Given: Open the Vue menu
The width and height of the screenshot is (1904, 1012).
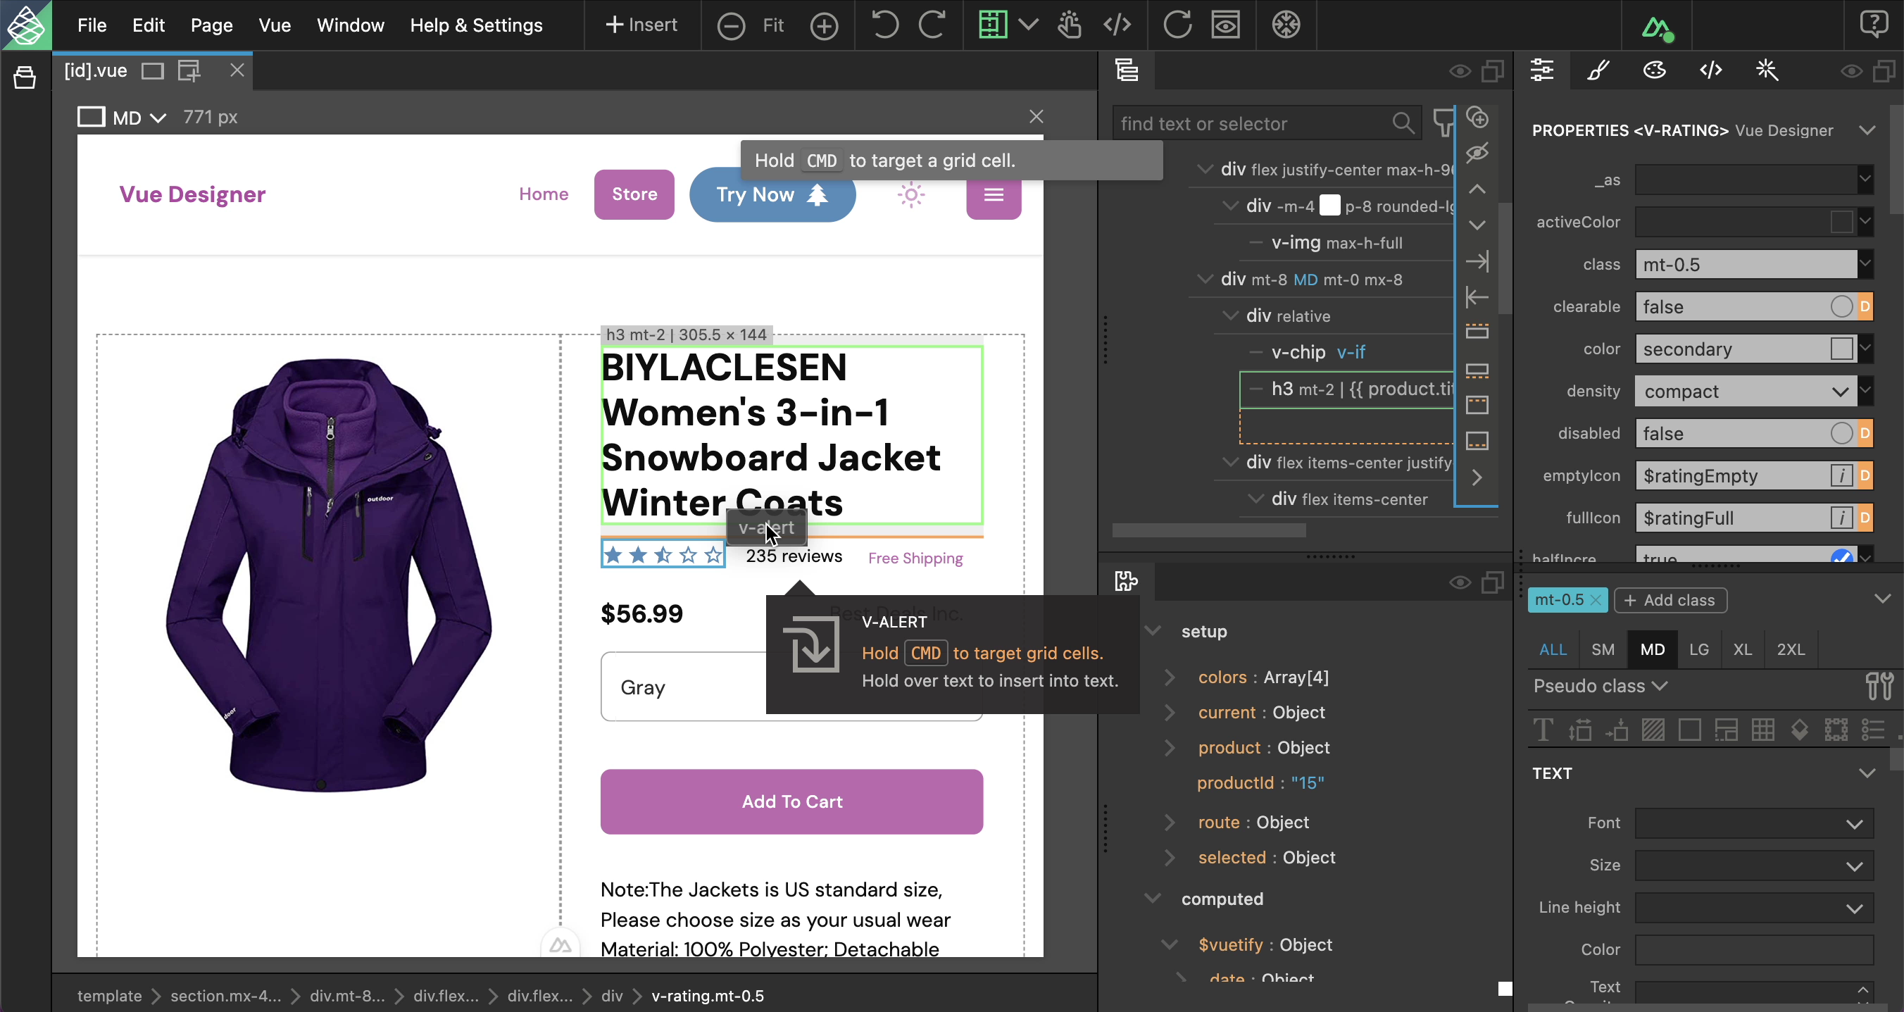Looking at the screenshot, I should 274,25.
